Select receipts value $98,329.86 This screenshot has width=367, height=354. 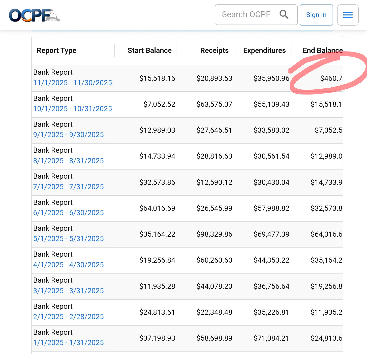(x=214, y=234)
